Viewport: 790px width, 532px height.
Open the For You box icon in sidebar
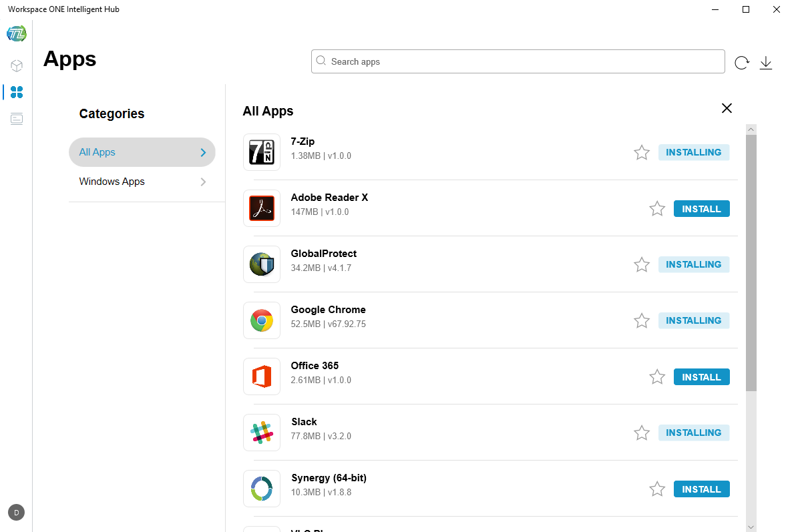click(x=16, y=65)
